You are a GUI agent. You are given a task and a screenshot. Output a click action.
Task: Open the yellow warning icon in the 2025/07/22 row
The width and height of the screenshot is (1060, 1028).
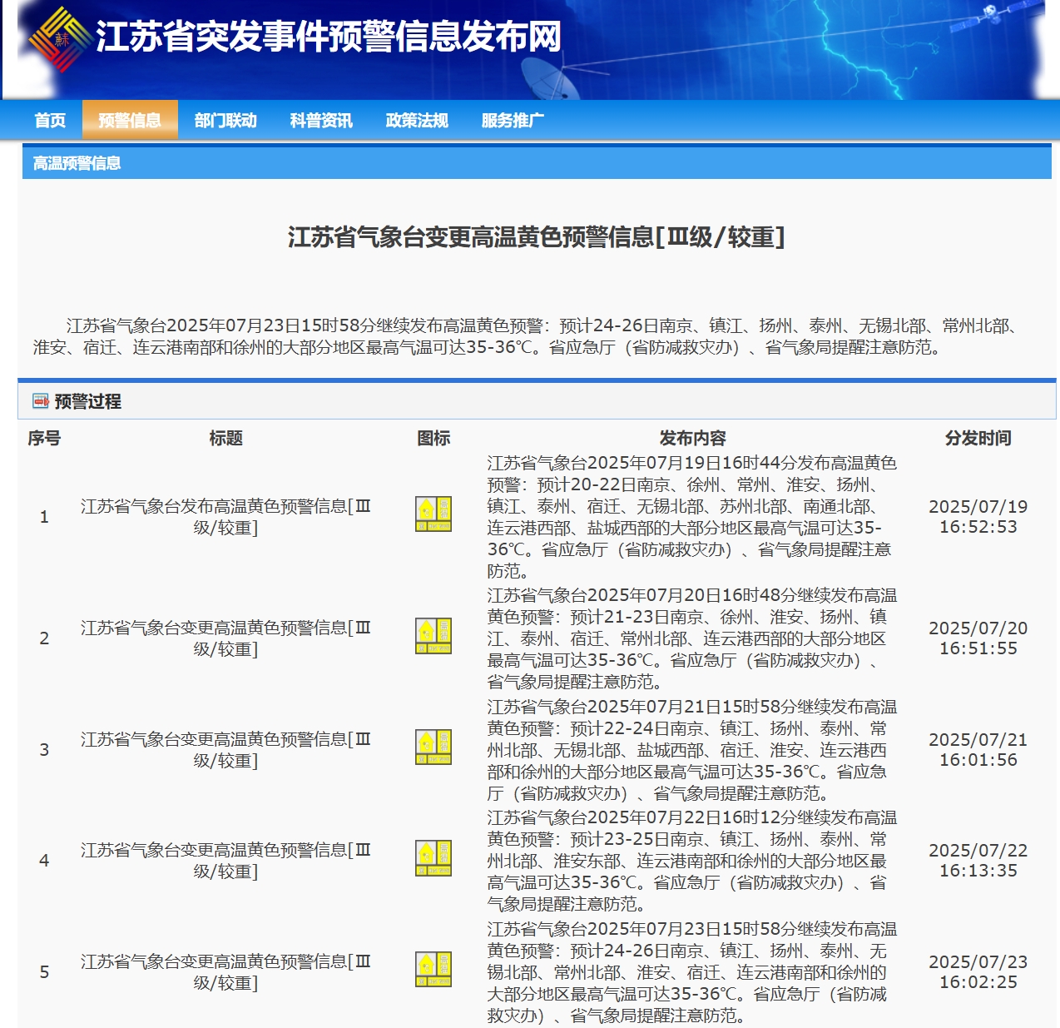(x=433, y=858)
